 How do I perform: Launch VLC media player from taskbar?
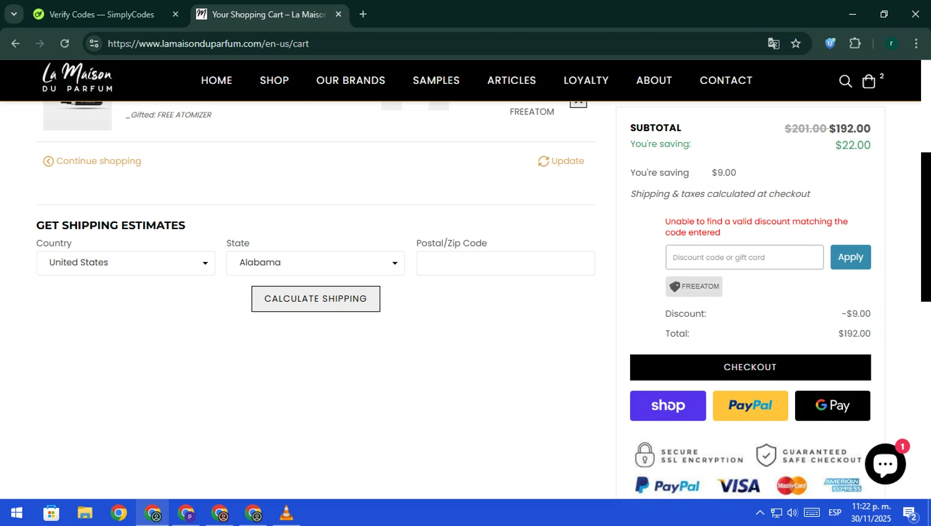click(286, 513)
